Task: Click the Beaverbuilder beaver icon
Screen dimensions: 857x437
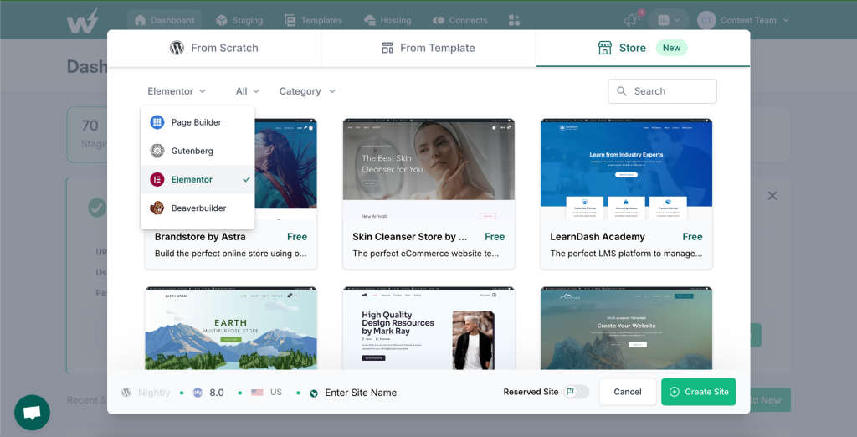Action: 157,208
